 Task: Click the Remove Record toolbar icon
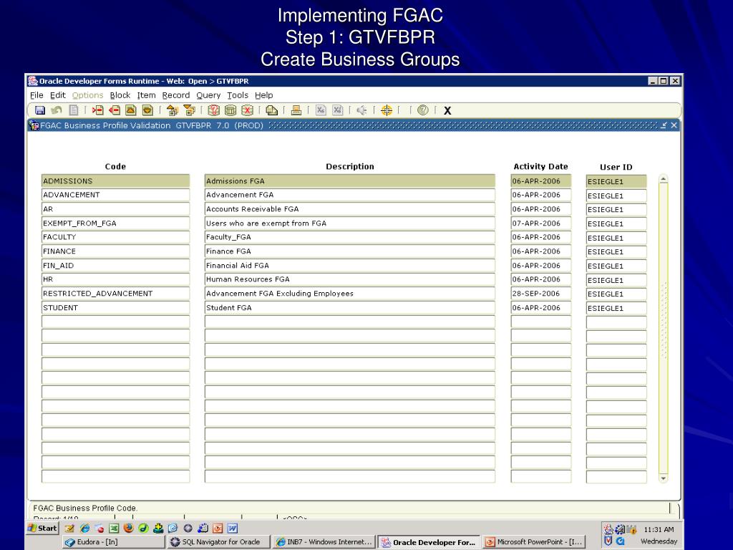coord(114,110)
